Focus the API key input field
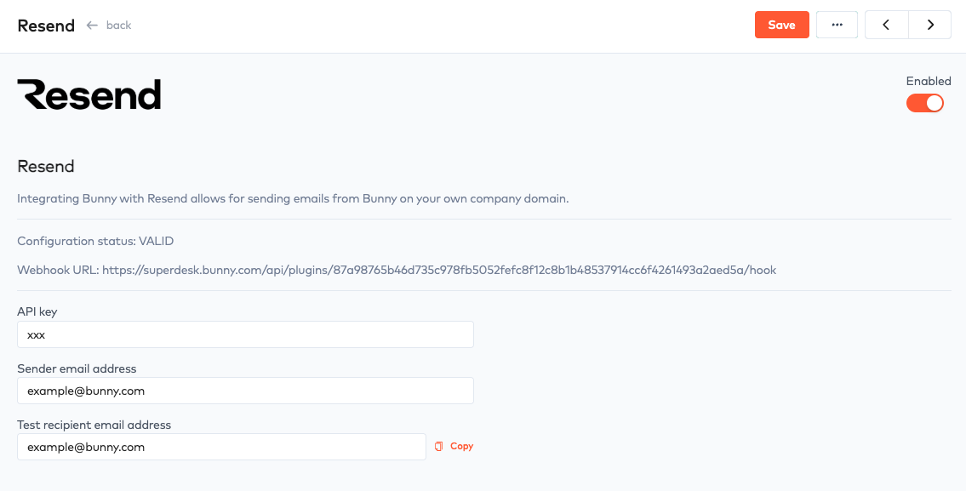Image resolution: width=966 pixels, height=491 pixels. (245, 334)
